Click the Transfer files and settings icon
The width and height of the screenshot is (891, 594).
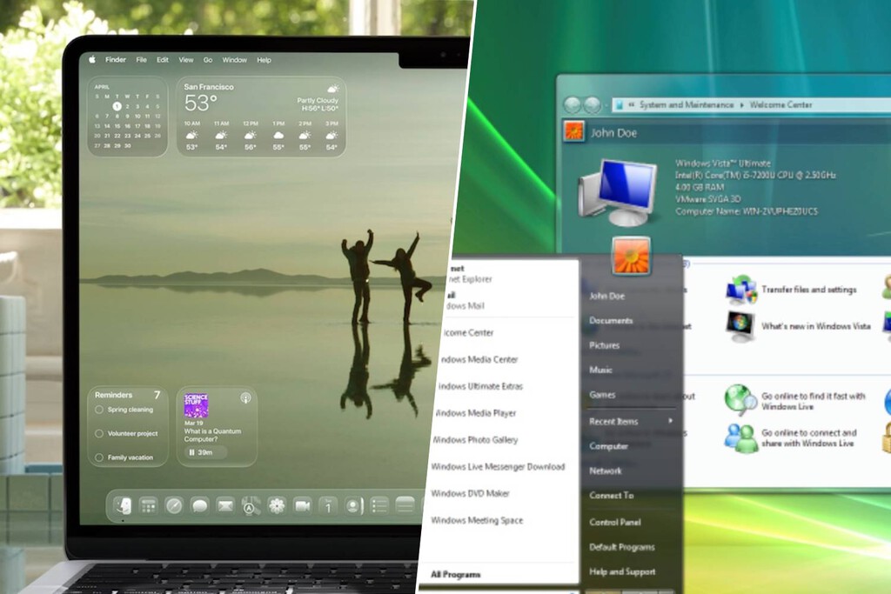[741, 290]
